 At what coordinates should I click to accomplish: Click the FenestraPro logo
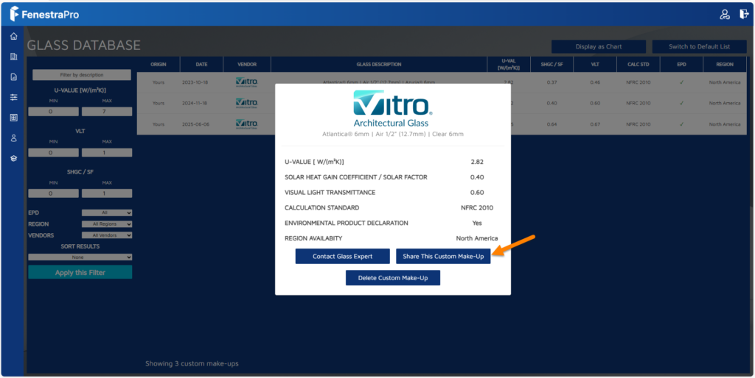pos(44,15)
